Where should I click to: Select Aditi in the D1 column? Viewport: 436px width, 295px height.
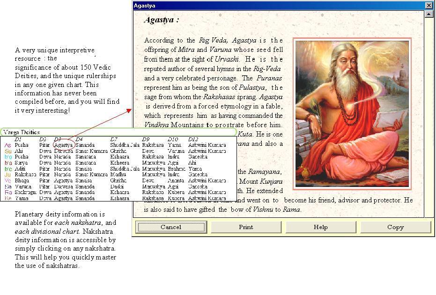(x=20, y=169)
